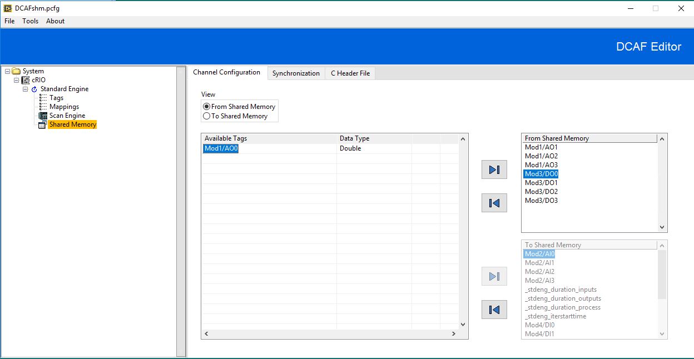Click the left-arrow button to remove Mod3/DO0
694x359 pixels.
(494, 203)
